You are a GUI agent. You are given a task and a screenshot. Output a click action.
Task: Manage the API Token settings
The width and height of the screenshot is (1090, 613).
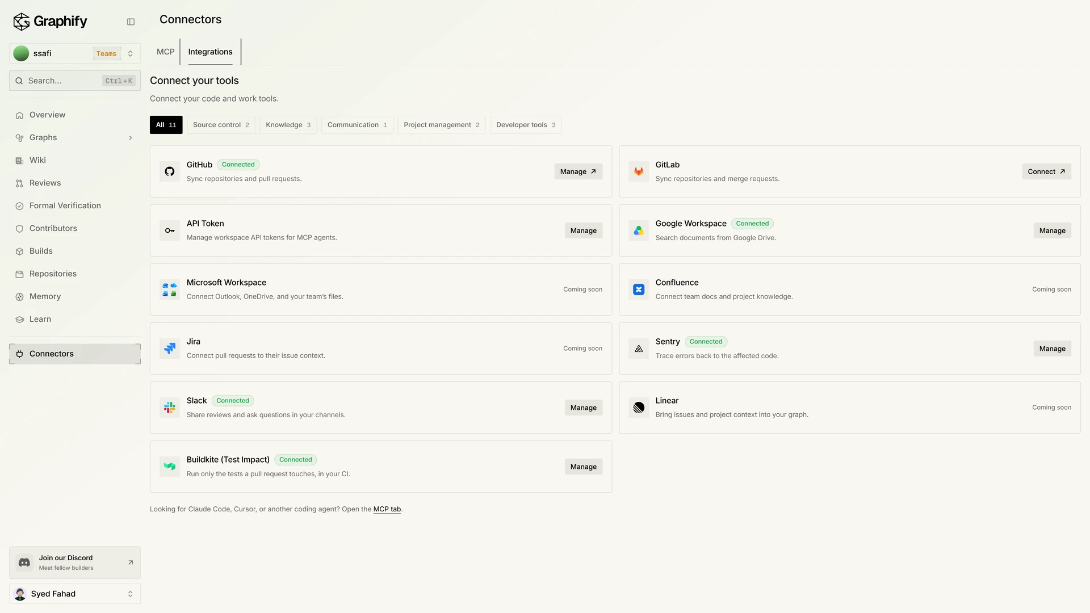click(584, 230)
